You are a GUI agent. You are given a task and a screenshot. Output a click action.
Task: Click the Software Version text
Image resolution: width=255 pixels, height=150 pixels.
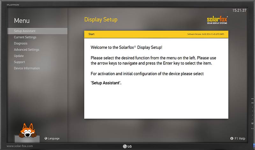[206, 34]
